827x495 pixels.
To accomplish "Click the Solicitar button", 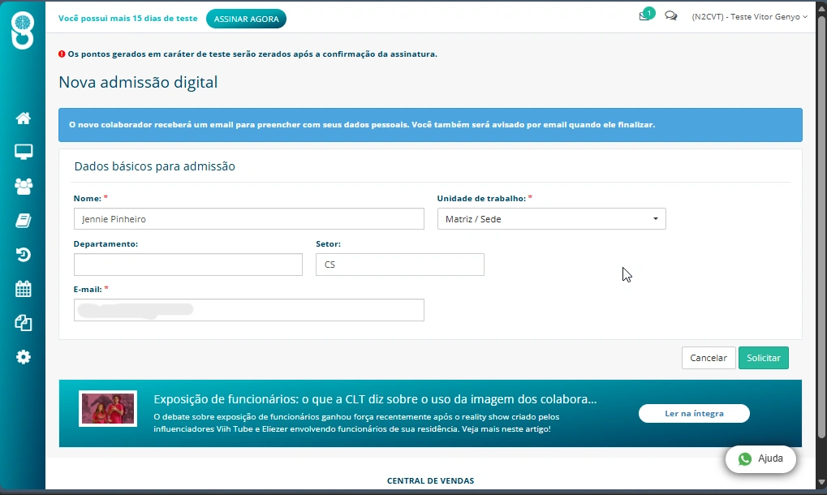I will 763,358.
